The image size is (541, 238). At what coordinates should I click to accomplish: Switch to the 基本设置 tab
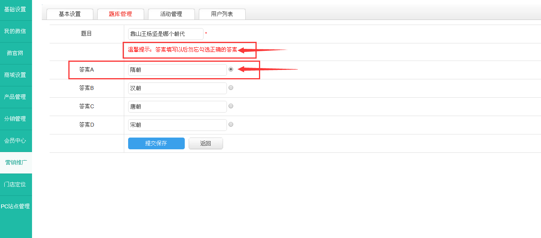(70, 14)
